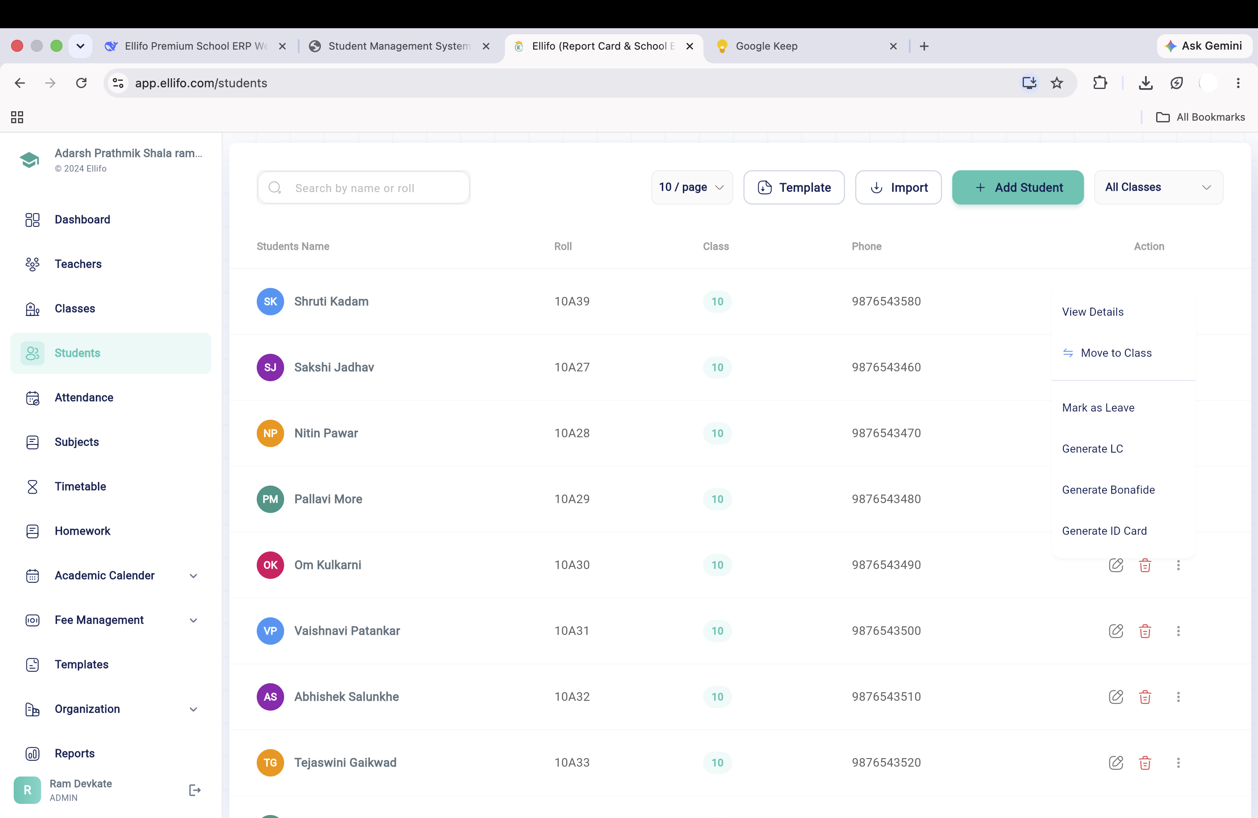Open All Bookmarks folder

[x=1200, y=117]
